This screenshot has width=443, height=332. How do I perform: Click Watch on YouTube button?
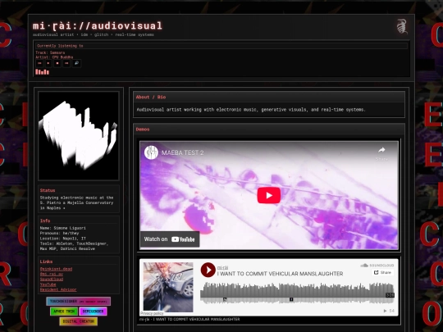coord(170,239)
